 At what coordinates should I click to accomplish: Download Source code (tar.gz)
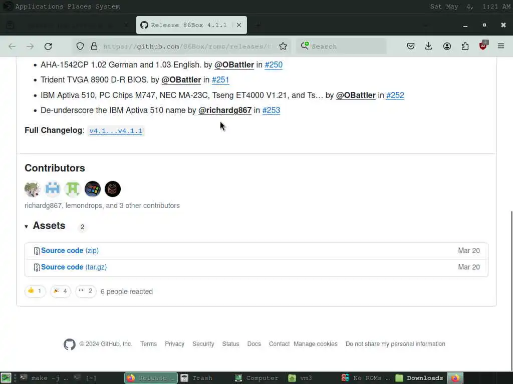click(x=74, y=267)
